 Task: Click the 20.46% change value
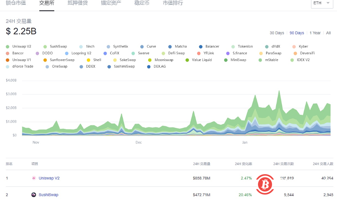click(245, 195)
